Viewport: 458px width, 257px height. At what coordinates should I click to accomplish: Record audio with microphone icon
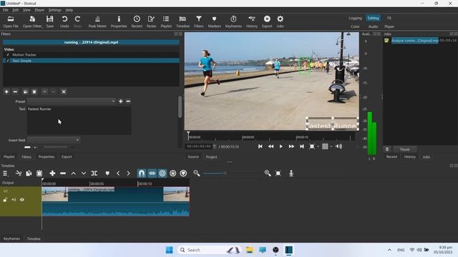pos(291,173)
